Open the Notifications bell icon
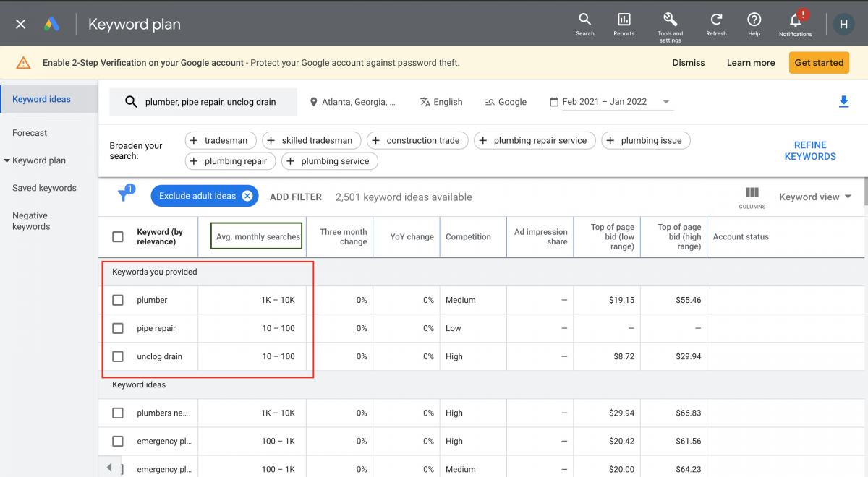 [795, 23]
